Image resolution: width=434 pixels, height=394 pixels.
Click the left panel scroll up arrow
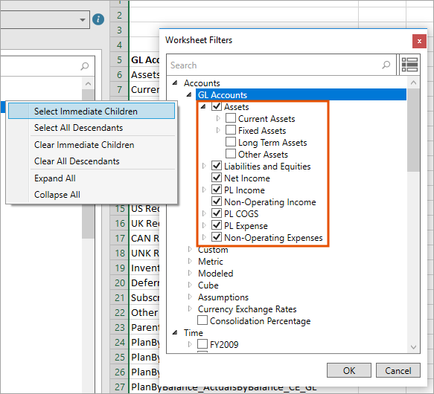[89, 83]
